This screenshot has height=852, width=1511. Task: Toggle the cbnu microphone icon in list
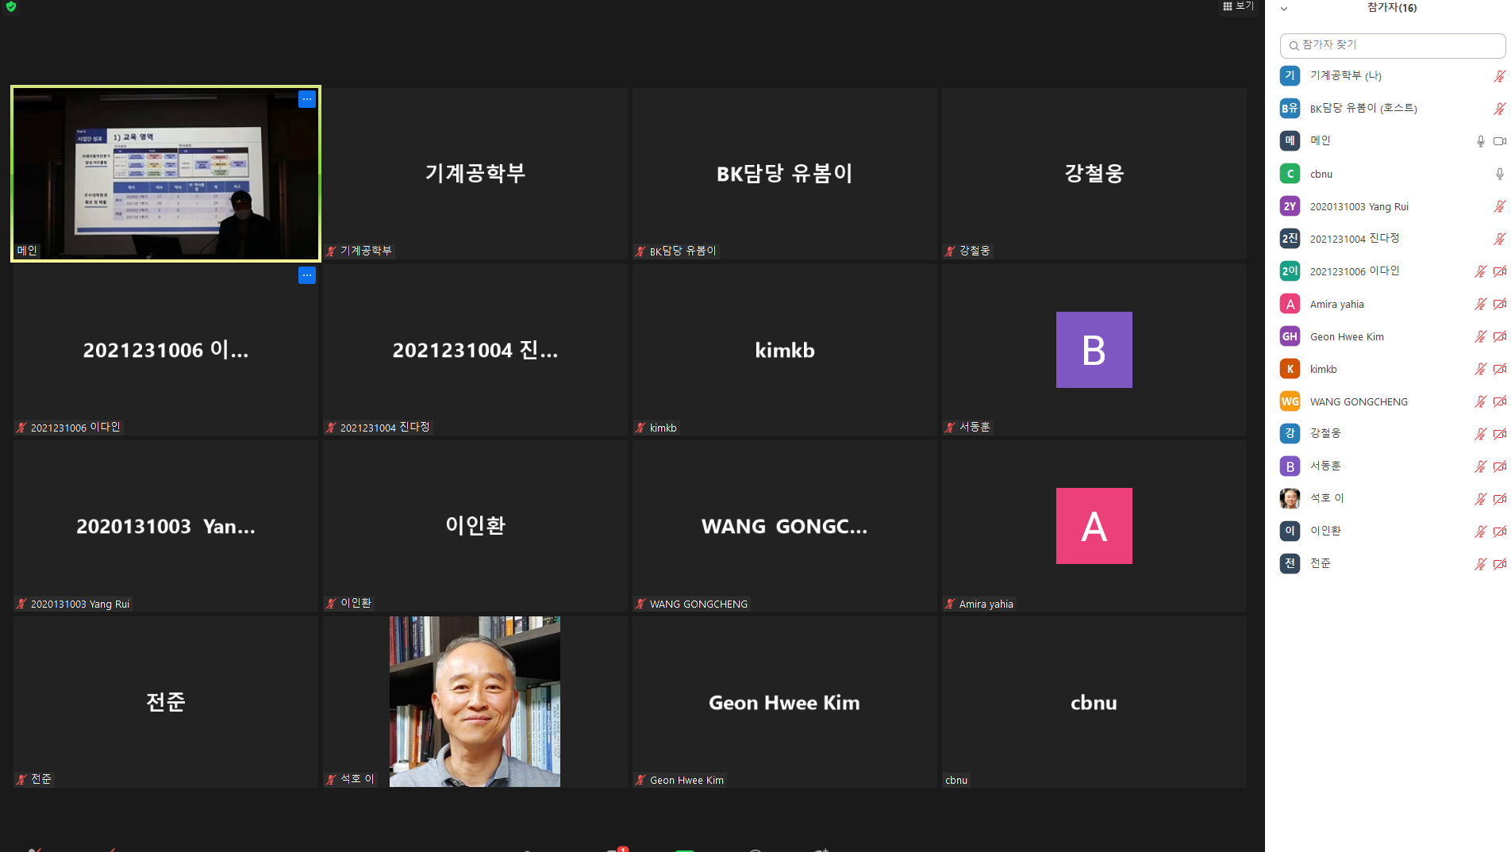pyautogui.click(x=1499, y=174)
